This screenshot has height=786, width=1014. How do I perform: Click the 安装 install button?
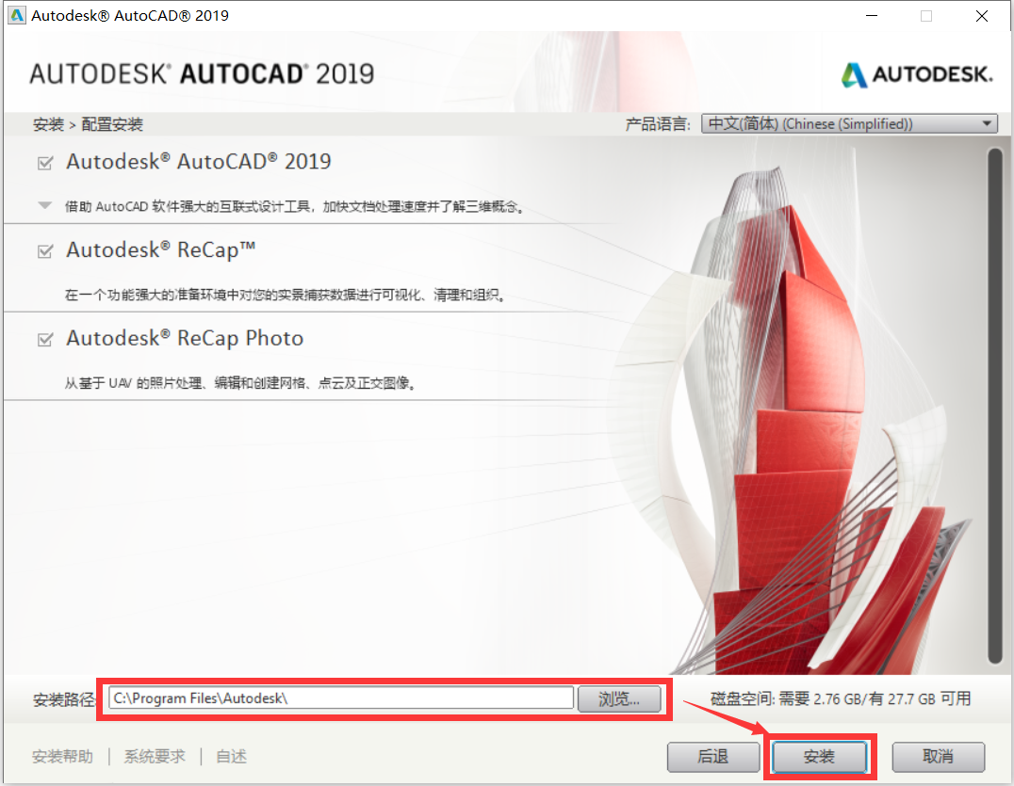tap(819, 757)
